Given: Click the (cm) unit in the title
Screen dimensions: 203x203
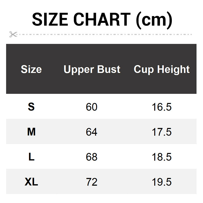Looking at the screenshot, I should [x=154, y=20].
